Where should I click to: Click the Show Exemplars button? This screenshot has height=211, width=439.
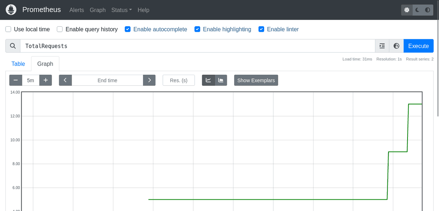(256, 80)
